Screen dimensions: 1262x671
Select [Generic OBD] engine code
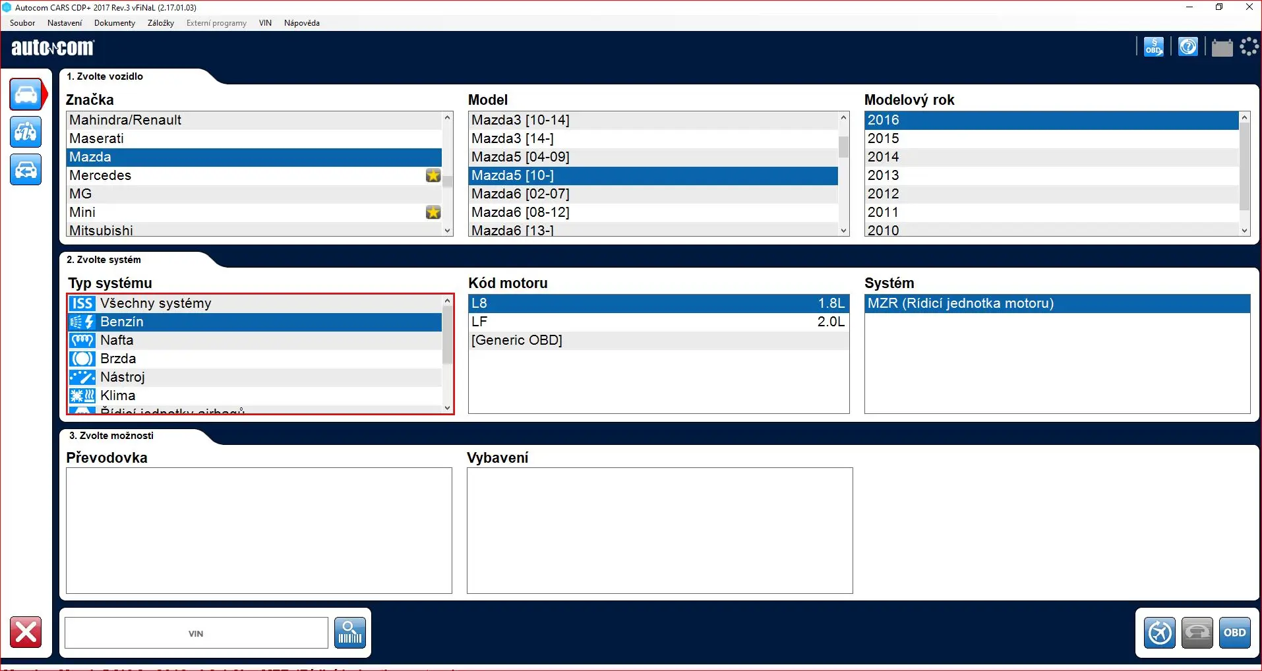[x=659, y=340]
